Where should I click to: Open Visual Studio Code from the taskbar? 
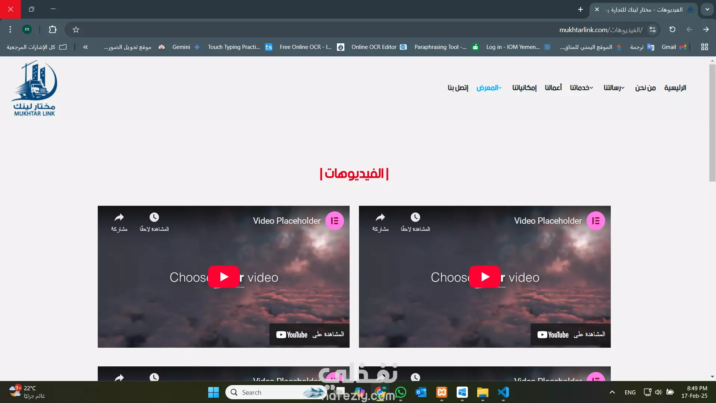tap(503, 392)
